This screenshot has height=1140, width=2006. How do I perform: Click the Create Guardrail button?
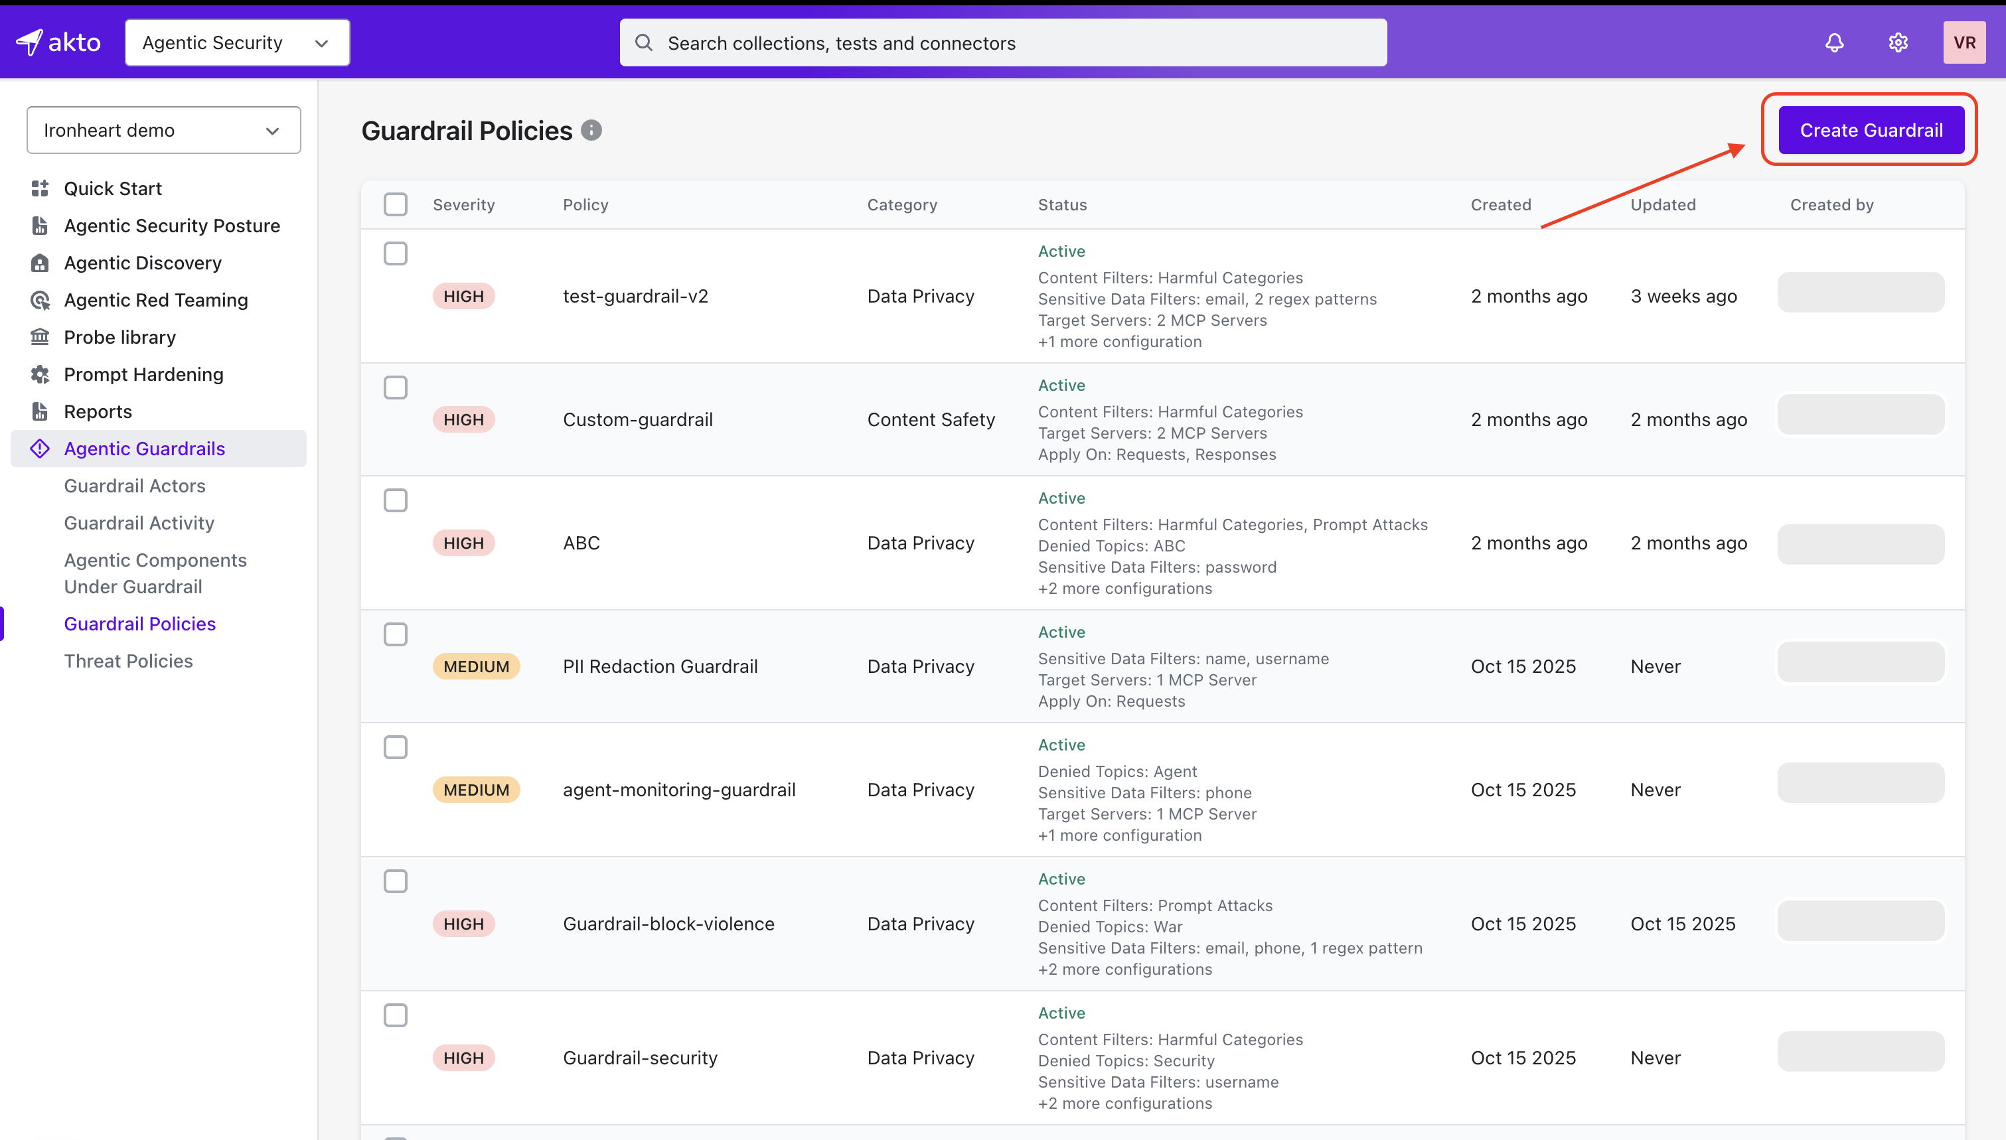click(1871, 130)
